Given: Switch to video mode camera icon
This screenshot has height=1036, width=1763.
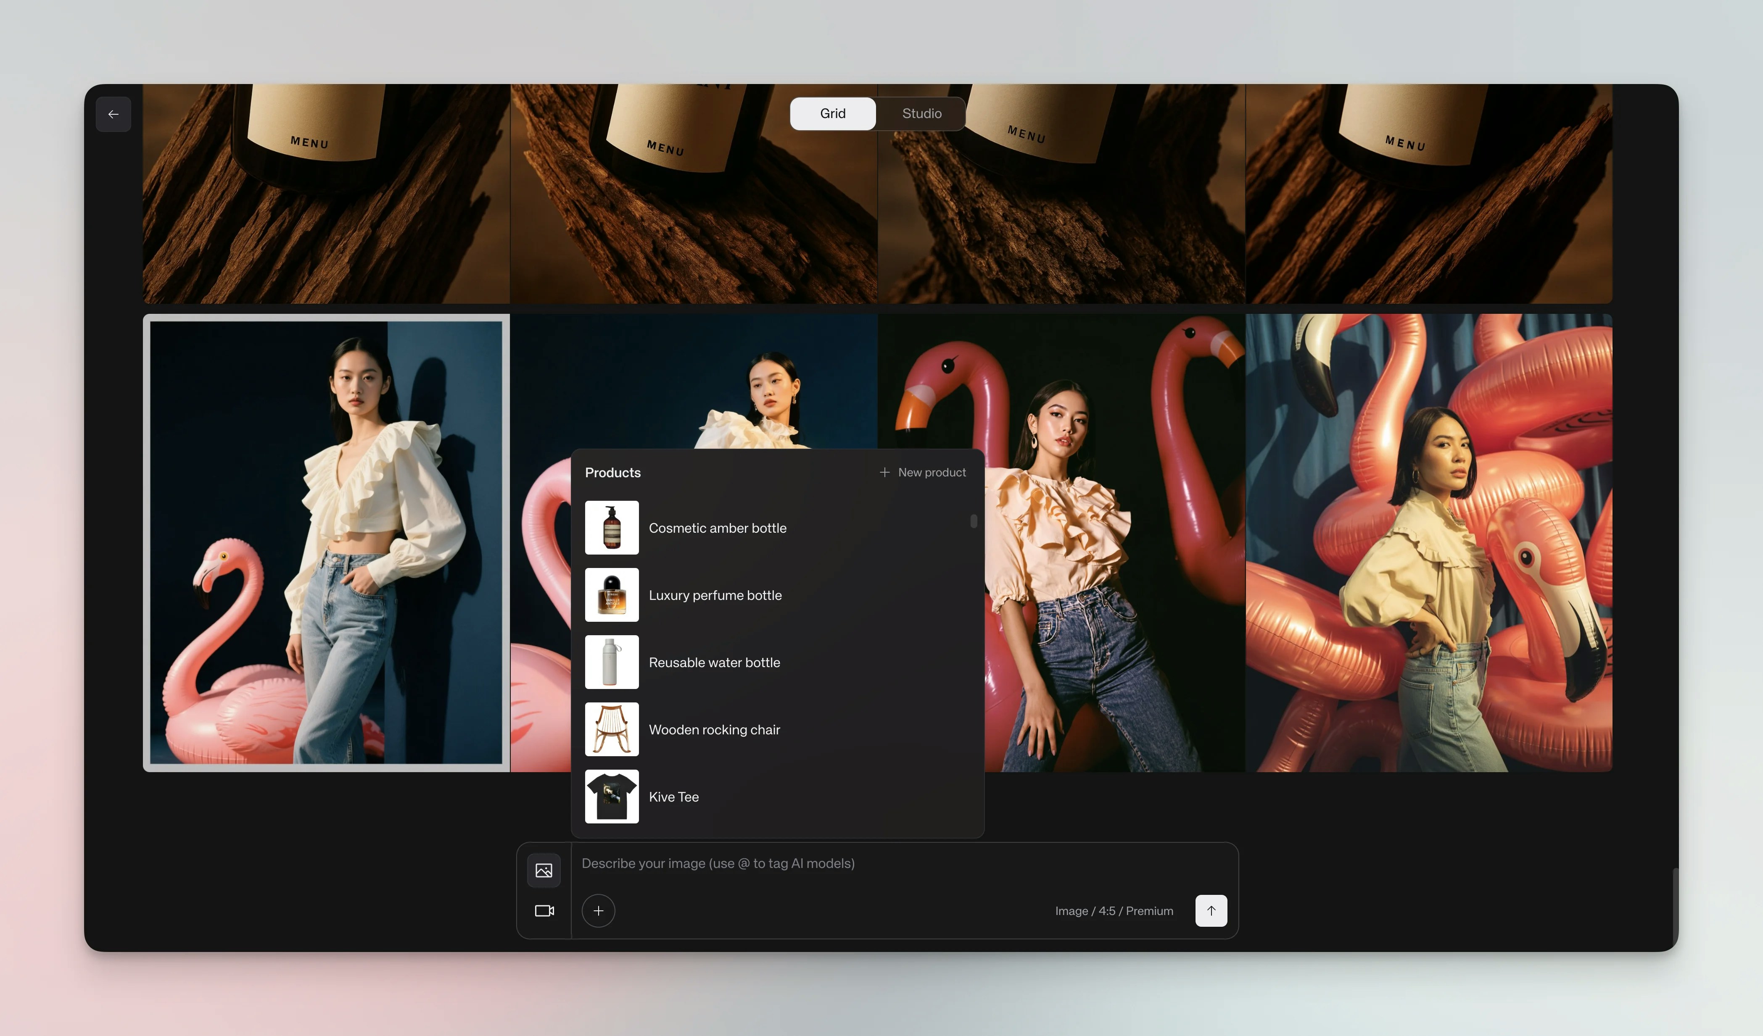Looking at the screenshot, I should (x=544, y=911).
